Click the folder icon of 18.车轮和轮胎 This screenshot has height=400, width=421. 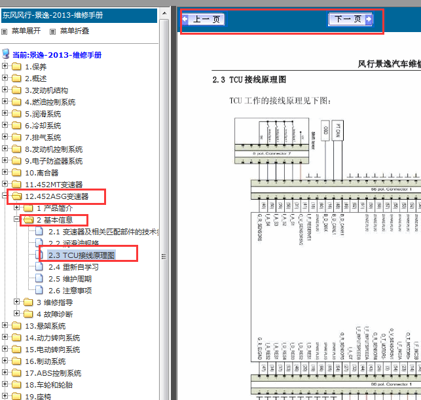click(16, 385)
